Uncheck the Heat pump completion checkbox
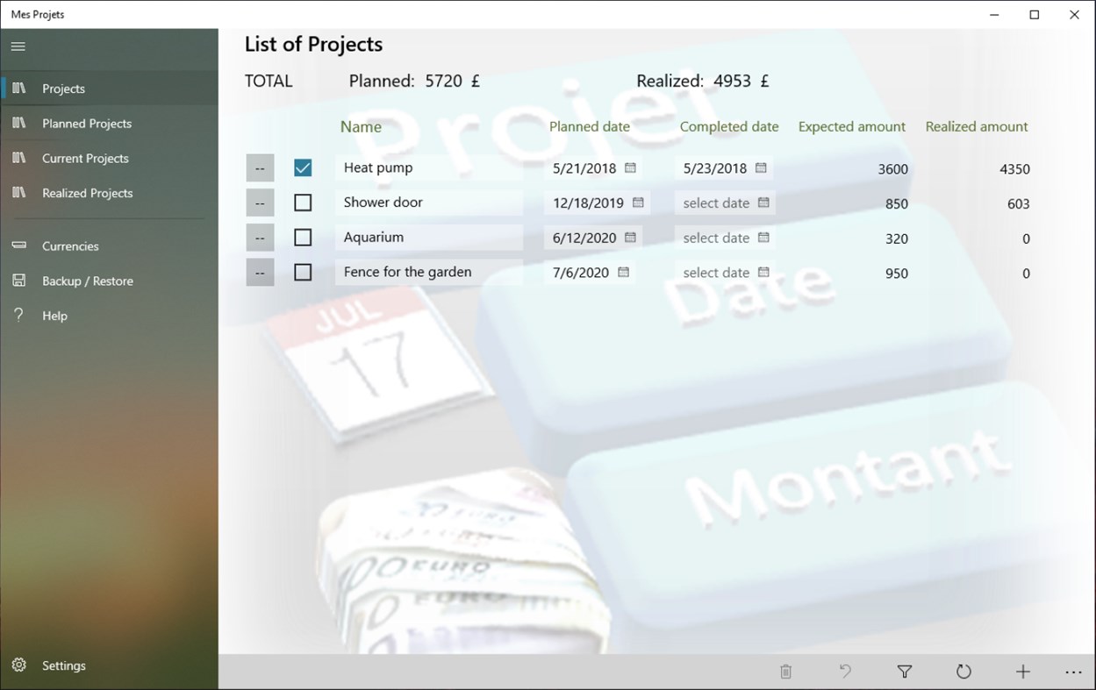Viewport: 1096px width, 690px height. (303, 167)
